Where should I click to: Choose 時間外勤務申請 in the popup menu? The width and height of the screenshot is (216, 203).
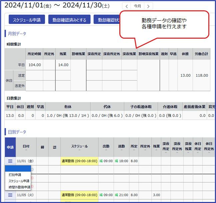click(x=19, y=187)
